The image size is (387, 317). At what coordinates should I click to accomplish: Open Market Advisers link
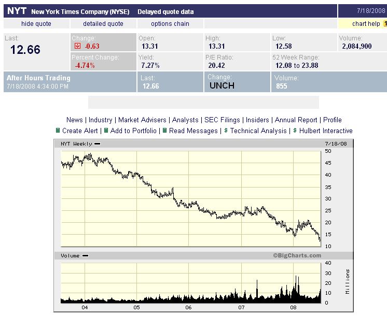pyautogui.click(x=142, y=120)
